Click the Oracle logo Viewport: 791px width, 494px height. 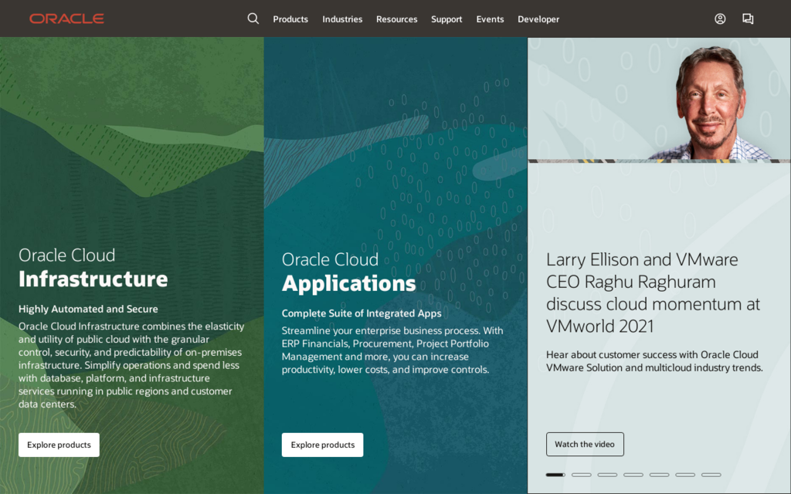[x=66, y=19]
